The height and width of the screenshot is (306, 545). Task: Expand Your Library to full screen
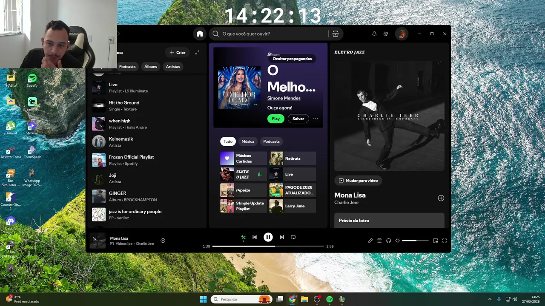pos(197,52)
